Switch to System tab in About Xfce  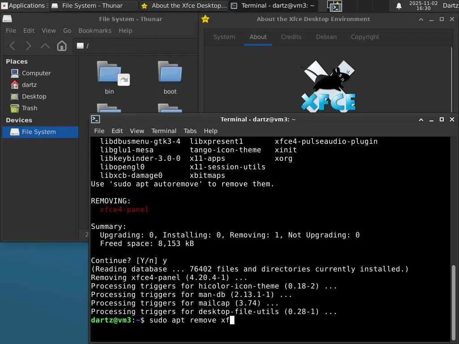(224, 37)
